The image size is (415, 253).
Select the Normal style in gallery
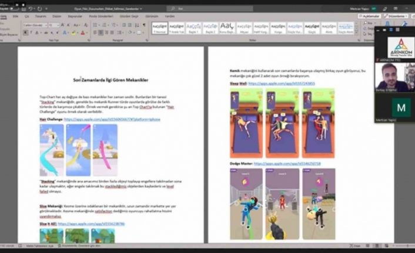(160, 28)
